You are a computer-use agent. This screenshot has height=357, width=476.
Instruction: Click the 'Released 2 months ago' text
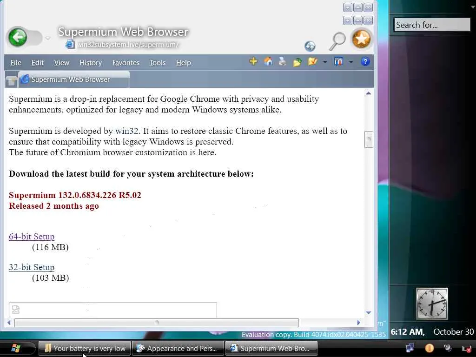click(x=54, y=206)
